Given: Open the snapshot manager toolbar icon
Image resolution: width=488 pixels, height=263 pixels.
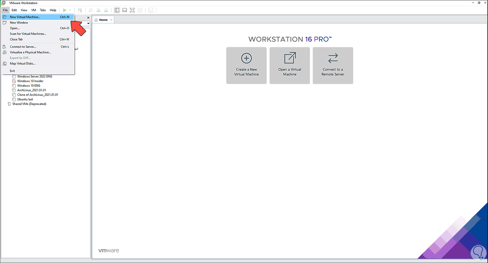Looking at the screenshot, I should pyautogui.click(x=106, y=10).
